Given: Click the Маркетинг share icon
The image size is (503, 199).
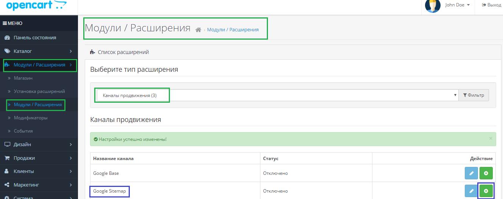Looking at the screenshot, I should [x=7, y=185].
